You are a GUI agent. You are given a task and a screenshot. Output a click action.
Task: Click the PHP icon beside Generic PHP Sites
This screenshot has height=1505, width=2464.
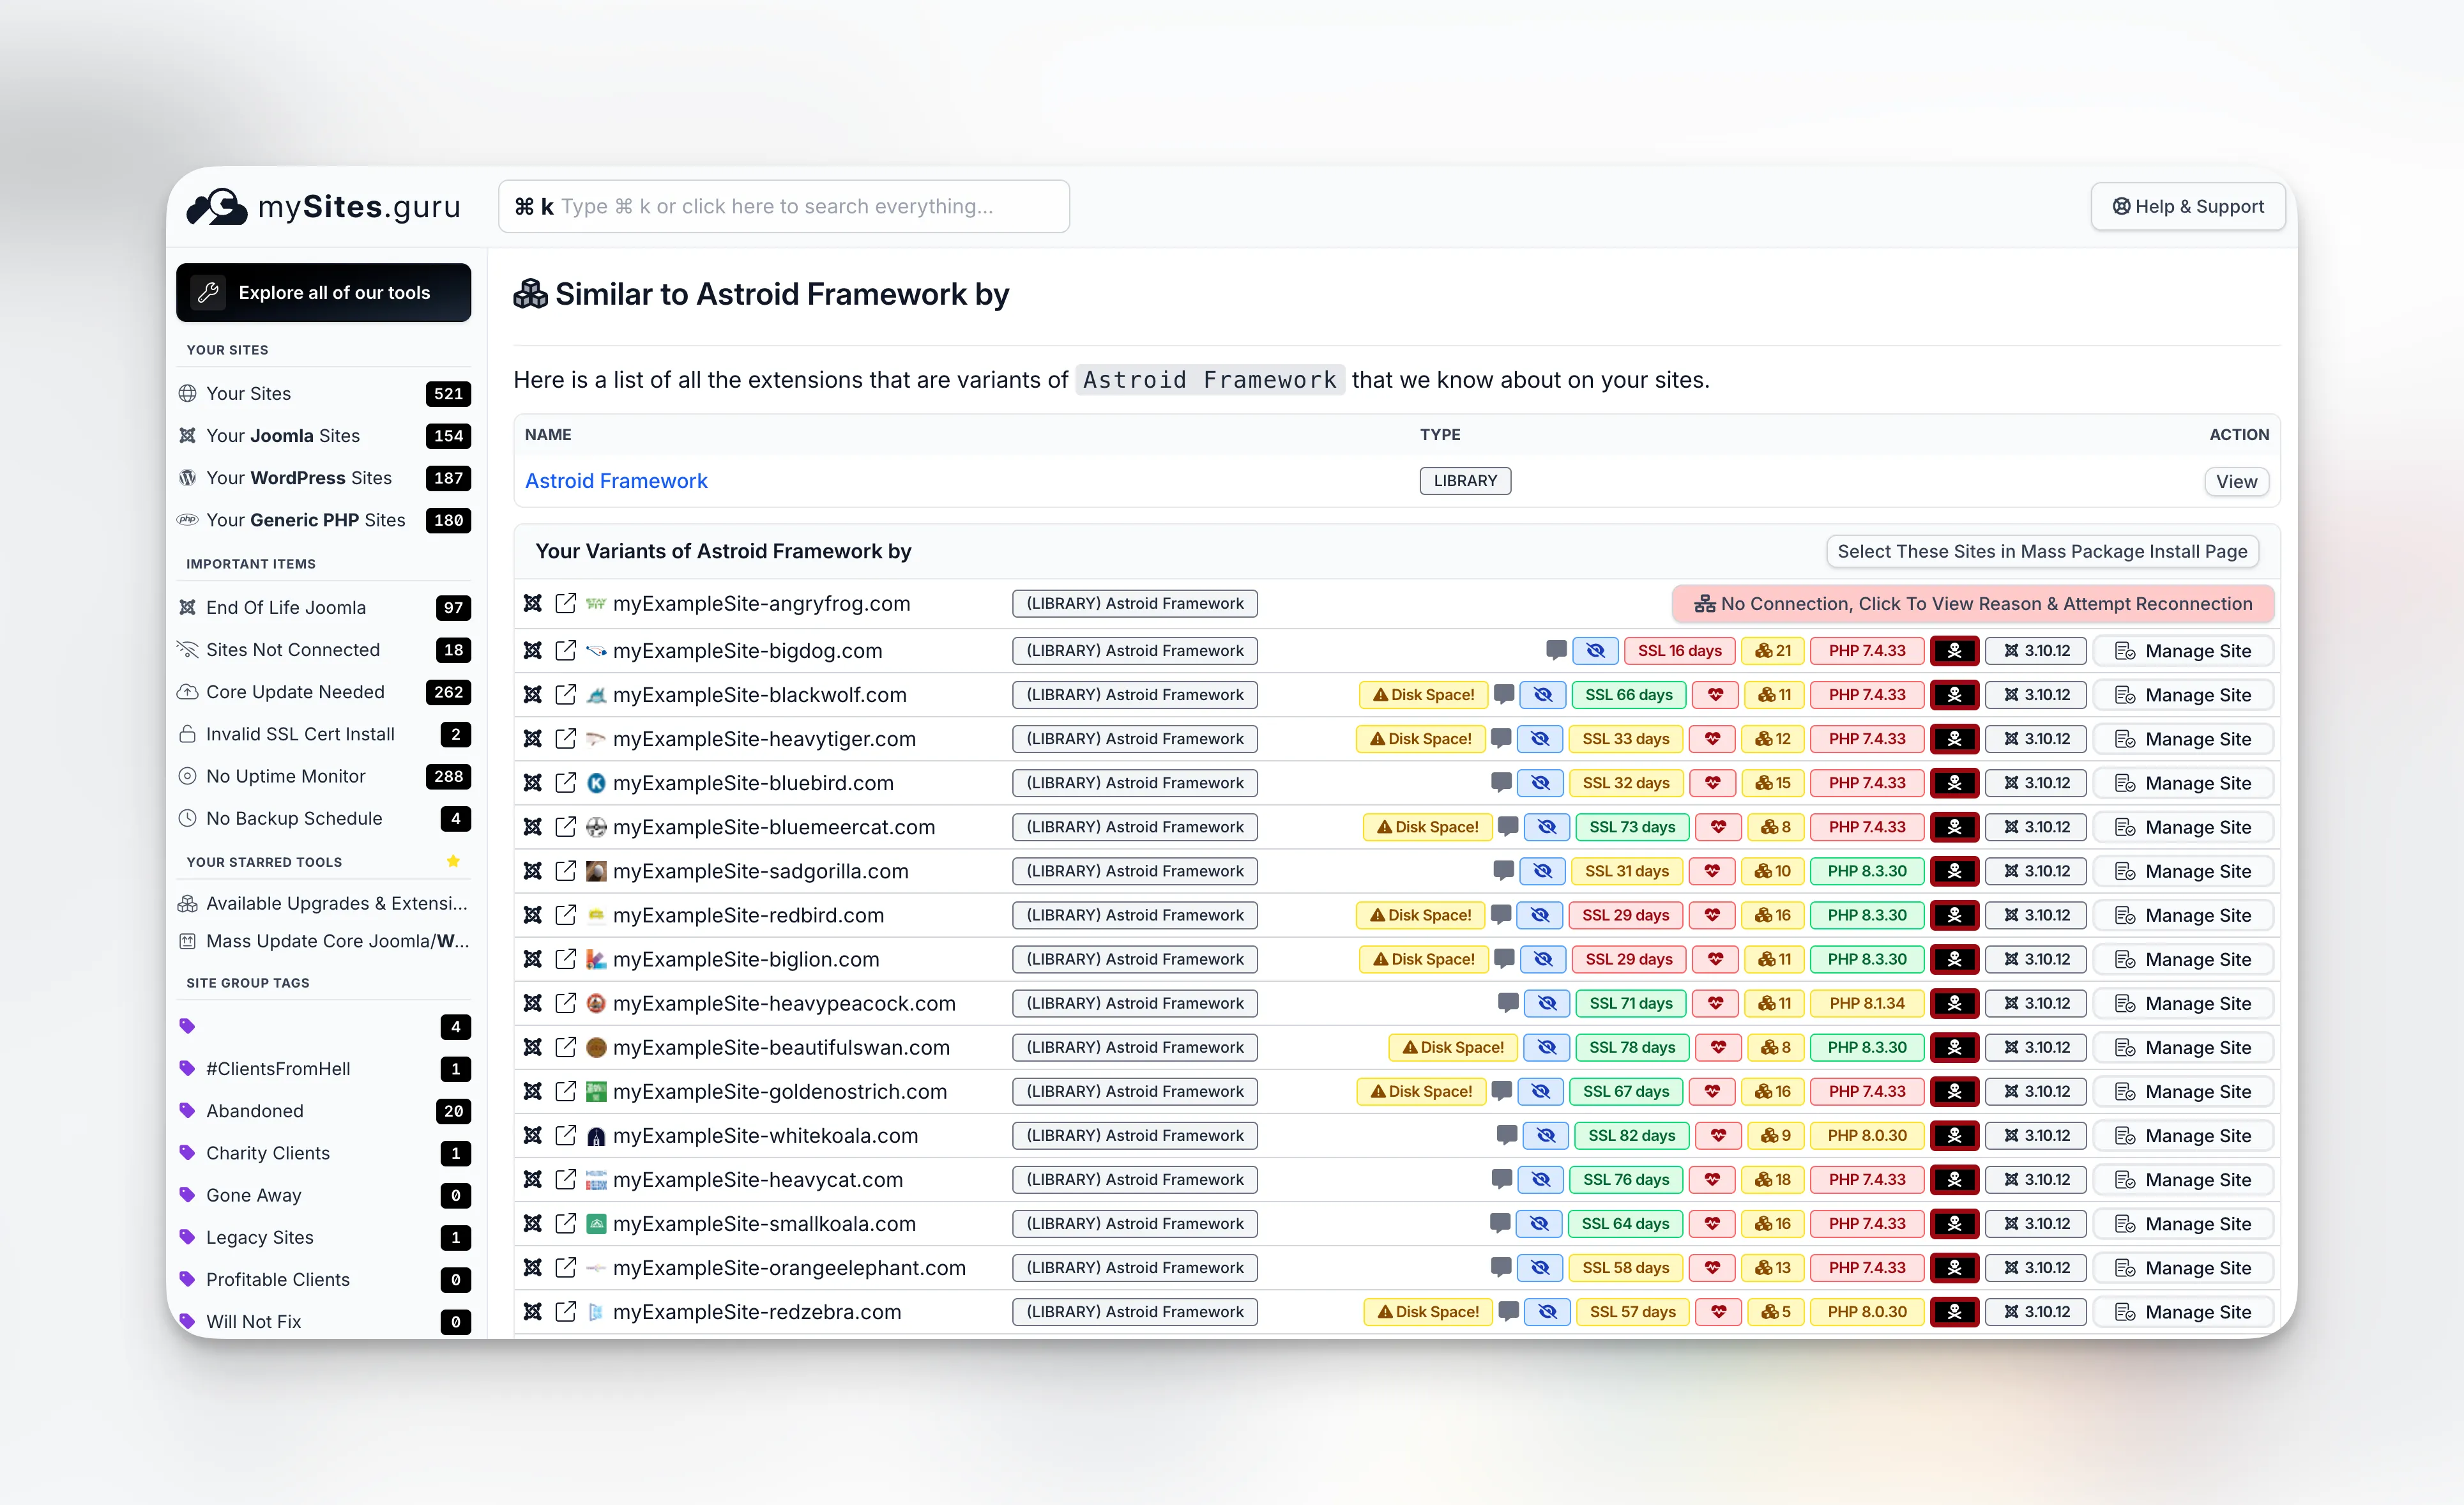point(188,520)
